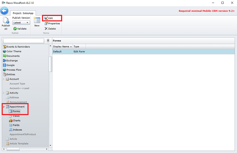The height and width of the screenshot is (153, 237).
Task: Open Fields under Appointment
Action: click(x=14, y=125)
